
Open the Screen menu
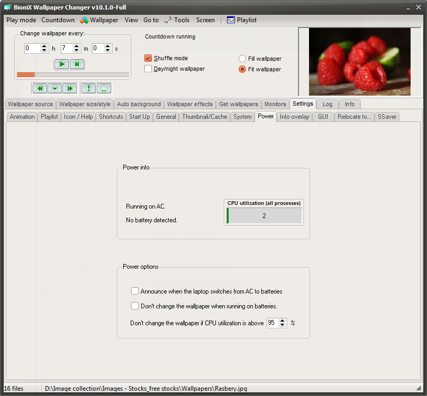pos(206,20)
